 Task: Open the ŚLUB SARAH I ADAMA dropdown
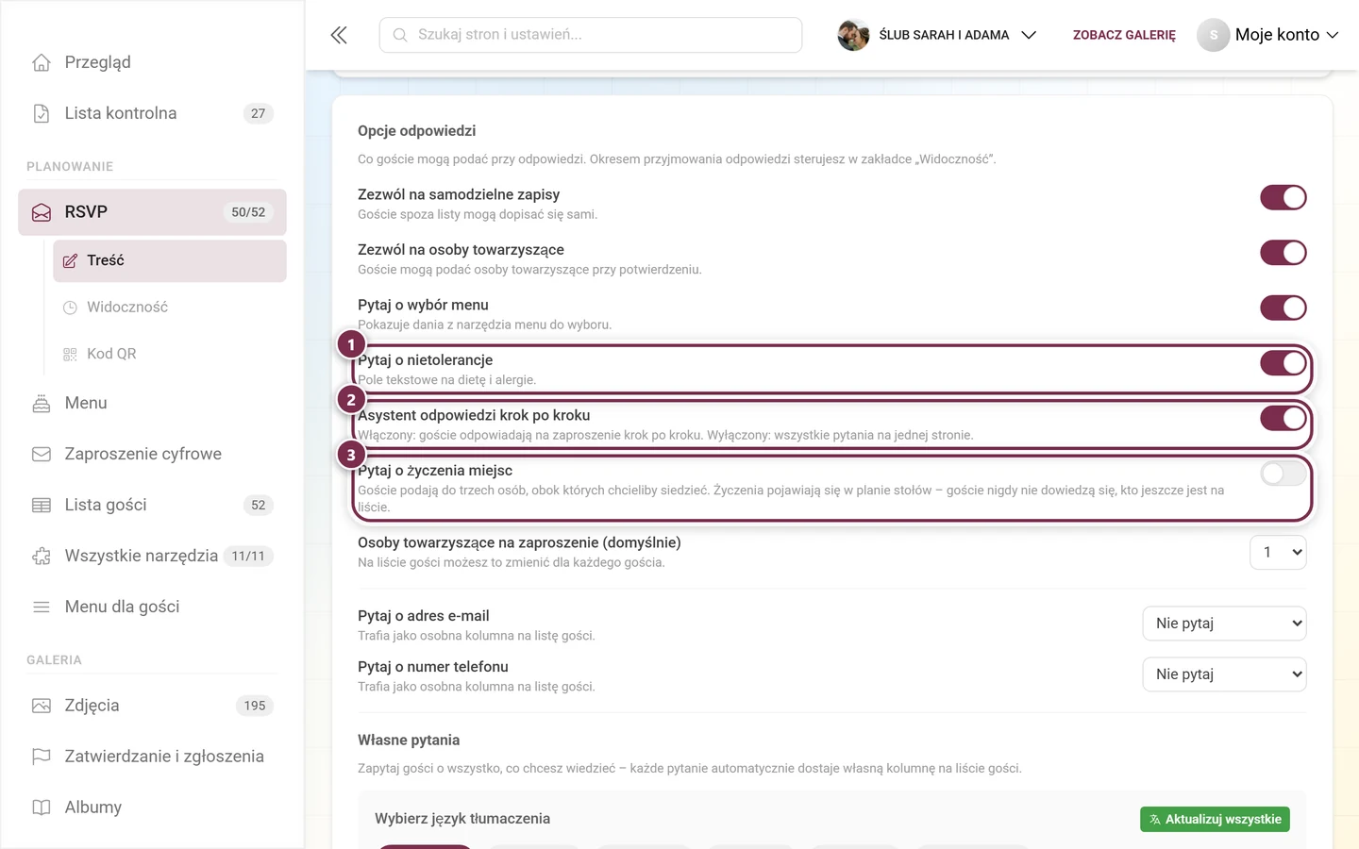937,35
